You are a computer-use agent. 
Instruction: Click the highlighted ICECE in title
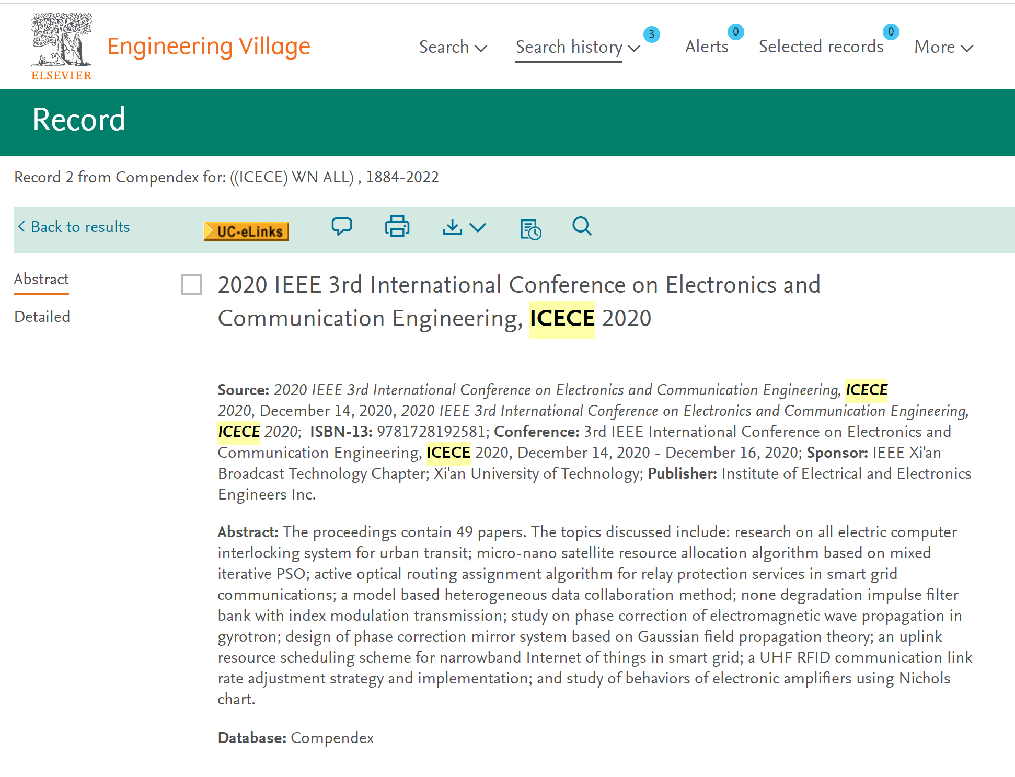pos(562,318)
